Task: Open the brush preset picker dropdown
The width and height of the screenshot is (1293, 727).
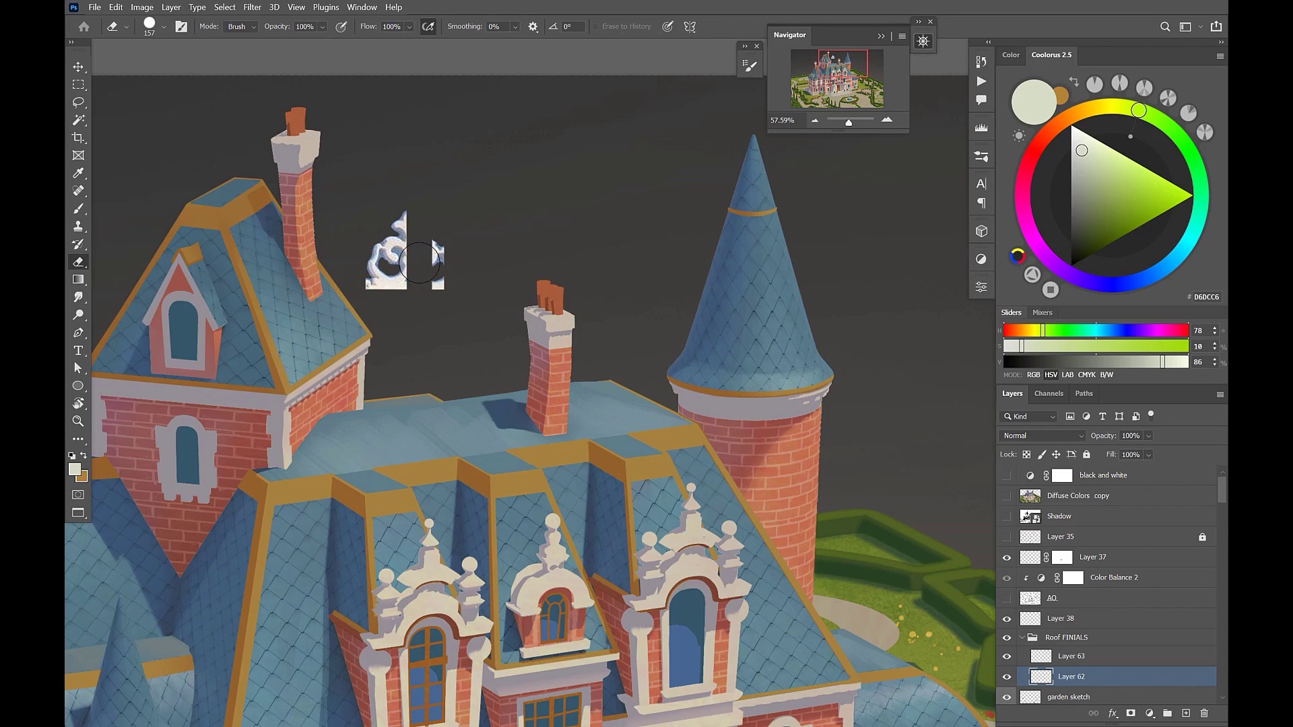Action: [x=164, y=27]
